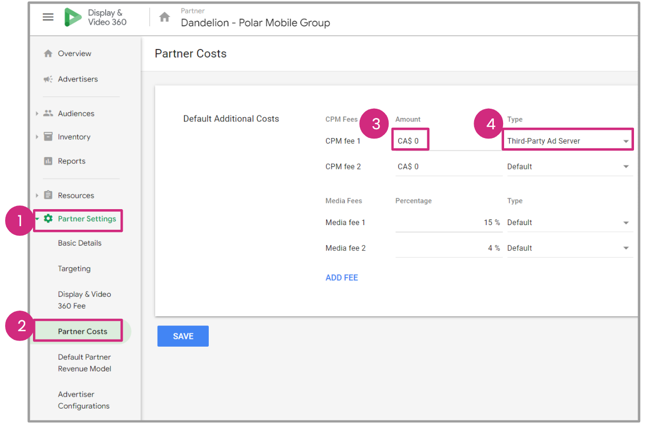Expand the Audiences tree arrow
This screenshot has height=426, width=651.
pos(37,113)
